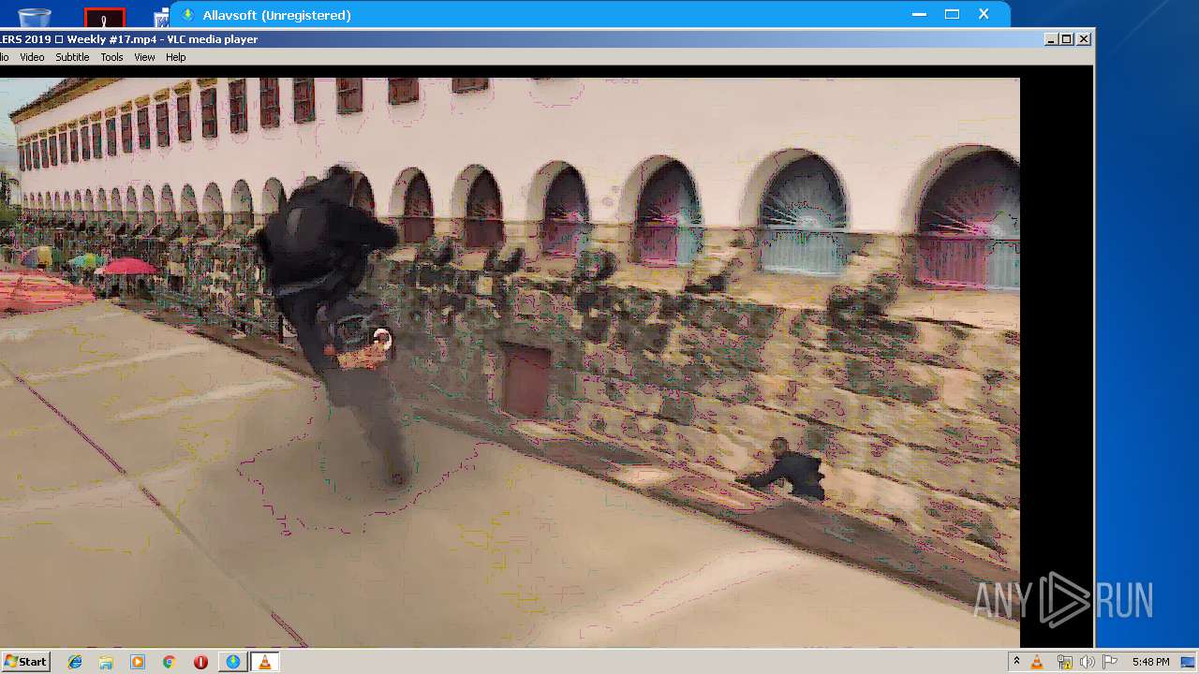Maximize the VLC media player window

pos(1067,39)
